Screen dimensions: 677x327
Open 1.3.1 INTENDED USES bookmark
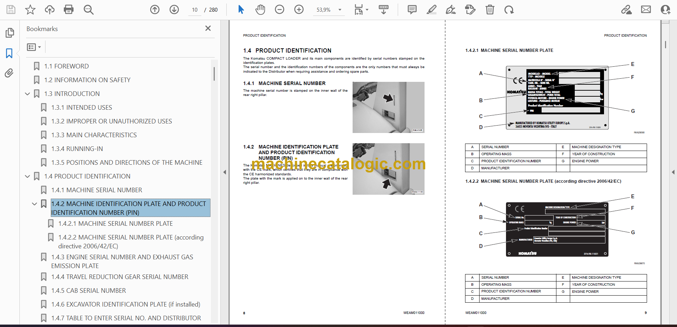pos(81,108)
